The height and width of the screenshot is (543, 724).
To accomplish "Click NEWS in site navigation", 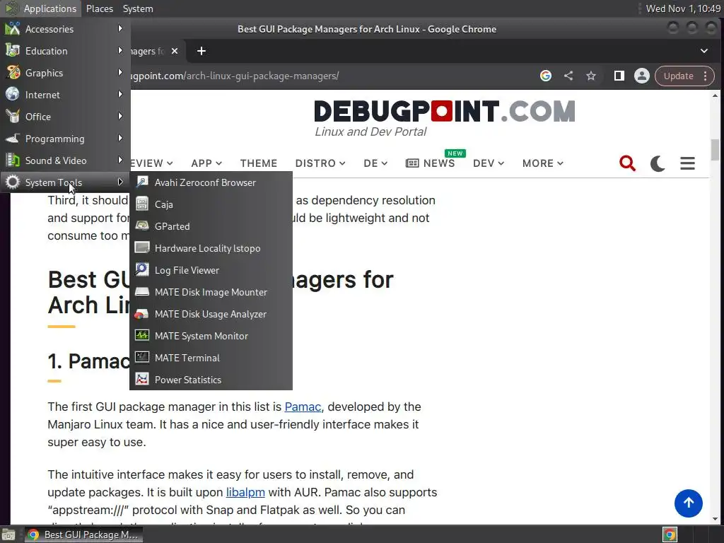I will tap(431, 163).
